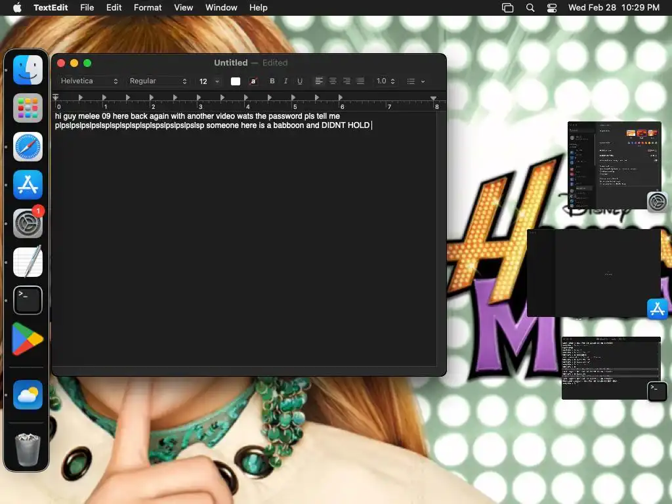Image resolution: width=672 pixels, height=504 pixels.
Task: Launch Safari from the dock
Action: 28,146
